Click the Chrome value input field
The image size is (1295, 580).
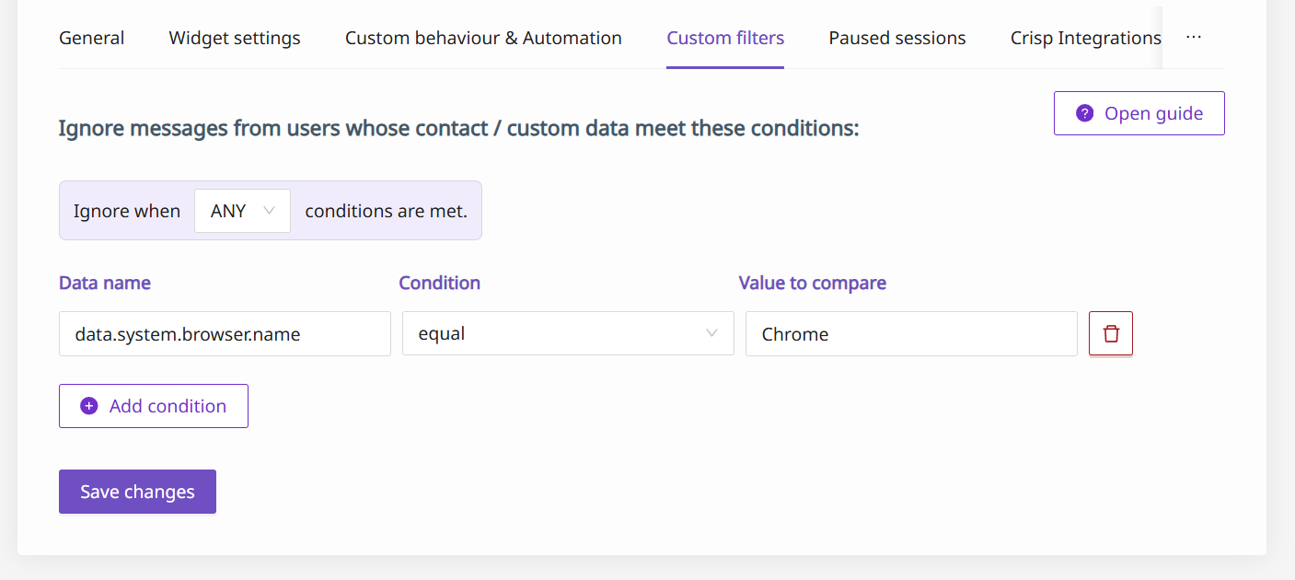(910, 333)
